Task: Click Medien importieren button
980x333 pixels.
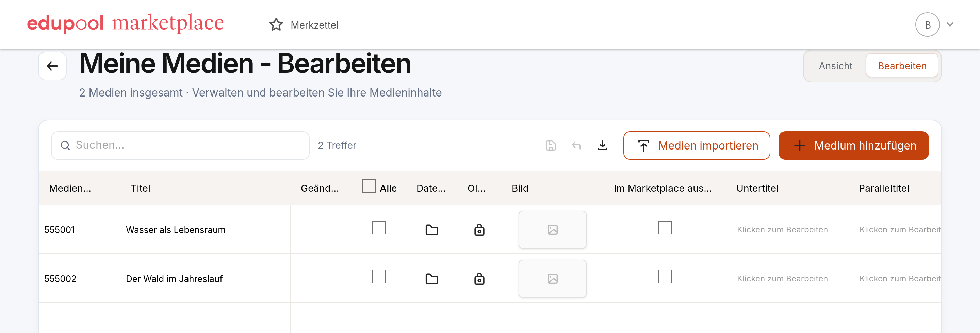Action: point(697,145)
